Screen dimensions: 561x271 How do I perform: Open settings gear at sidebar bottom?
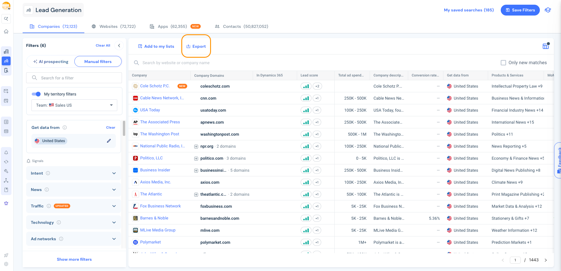click(6, 264)
